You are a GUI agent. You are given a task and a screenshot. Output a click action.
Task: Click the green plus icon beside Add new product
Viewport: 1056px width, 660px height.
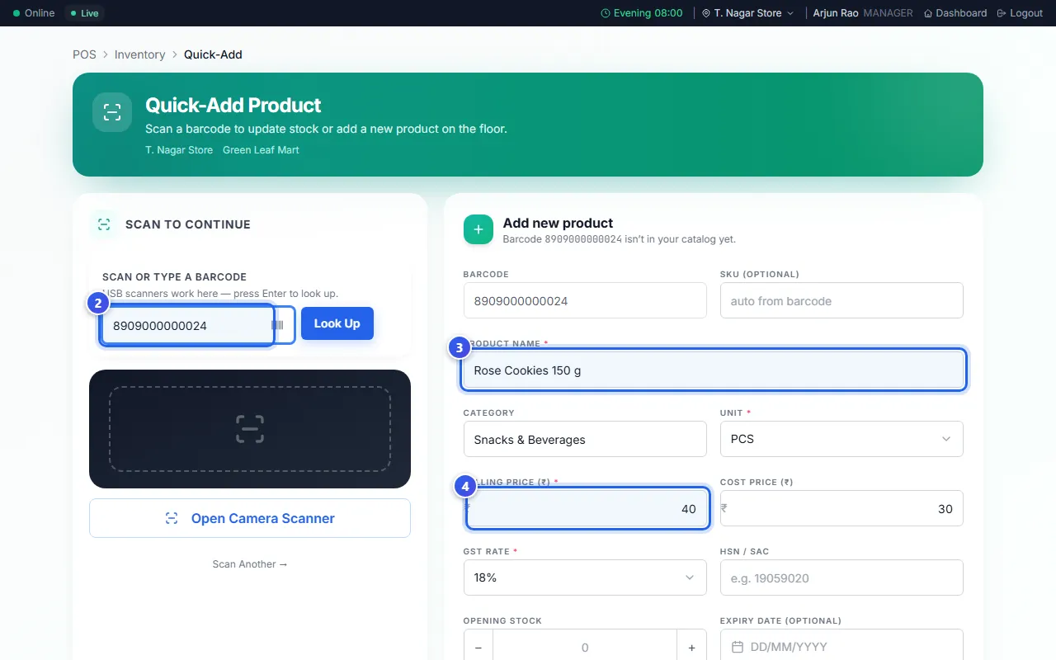click(478, 230)
